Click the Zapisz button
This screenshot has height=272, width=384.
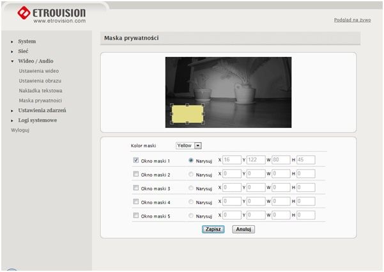213,229
